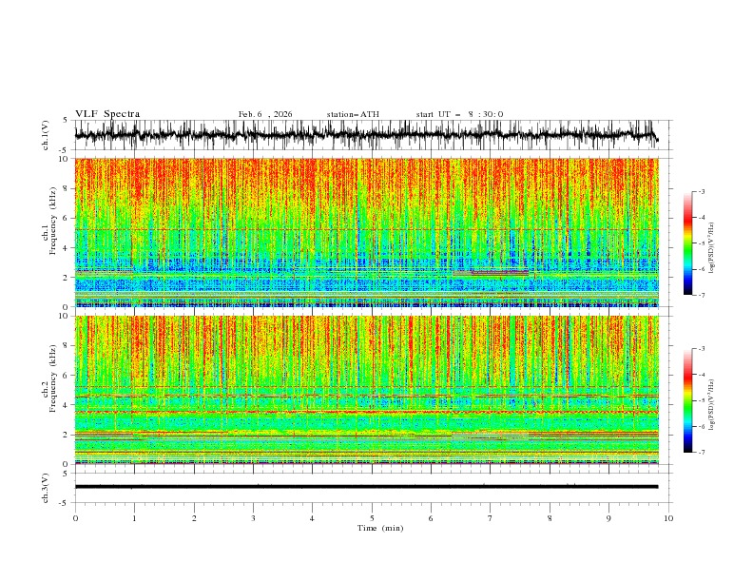Screen dimensions: 753x582
Task: Click the upper colorbar 'log(PSD)(V²/Hz)' label
Action: [711, 248]
